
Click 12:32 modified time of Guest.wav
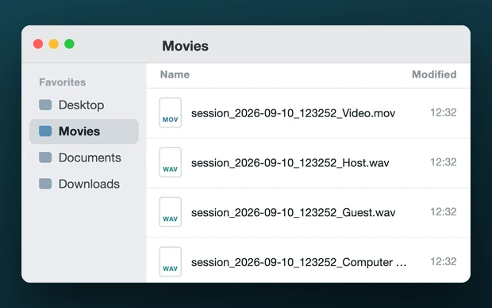click(443, 212)
